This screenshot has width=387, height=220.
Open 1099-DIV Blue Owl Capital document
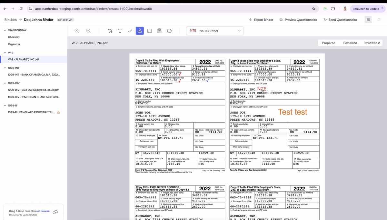(x=34, y=90)
